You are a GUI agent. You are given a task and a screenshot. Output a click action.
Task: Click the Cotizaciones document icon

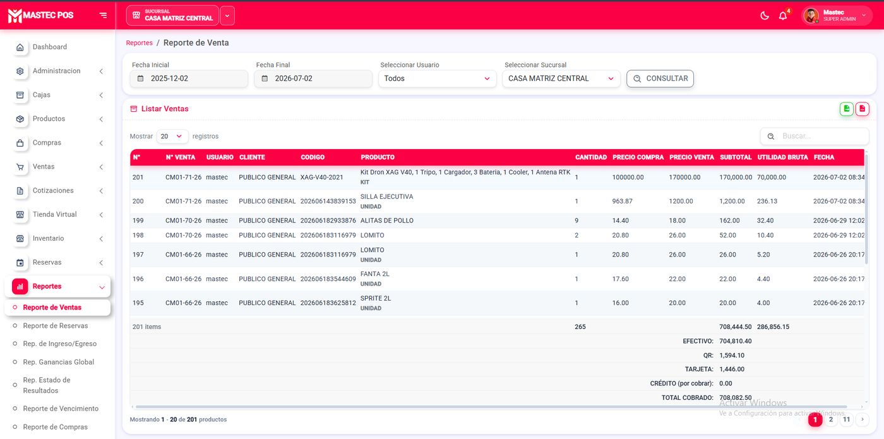pyautogui.click(x=20, y=191)
